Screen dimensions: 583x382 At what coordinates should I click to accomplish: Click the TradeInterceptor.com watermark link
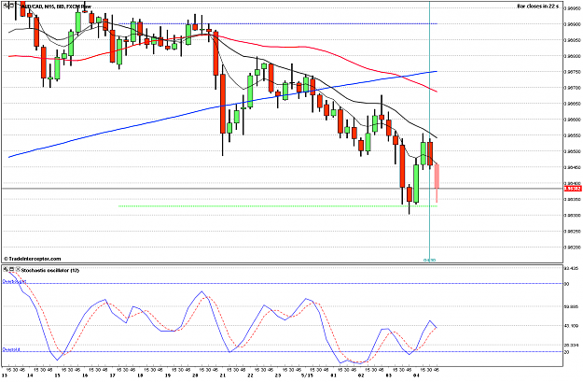point(33,259)
